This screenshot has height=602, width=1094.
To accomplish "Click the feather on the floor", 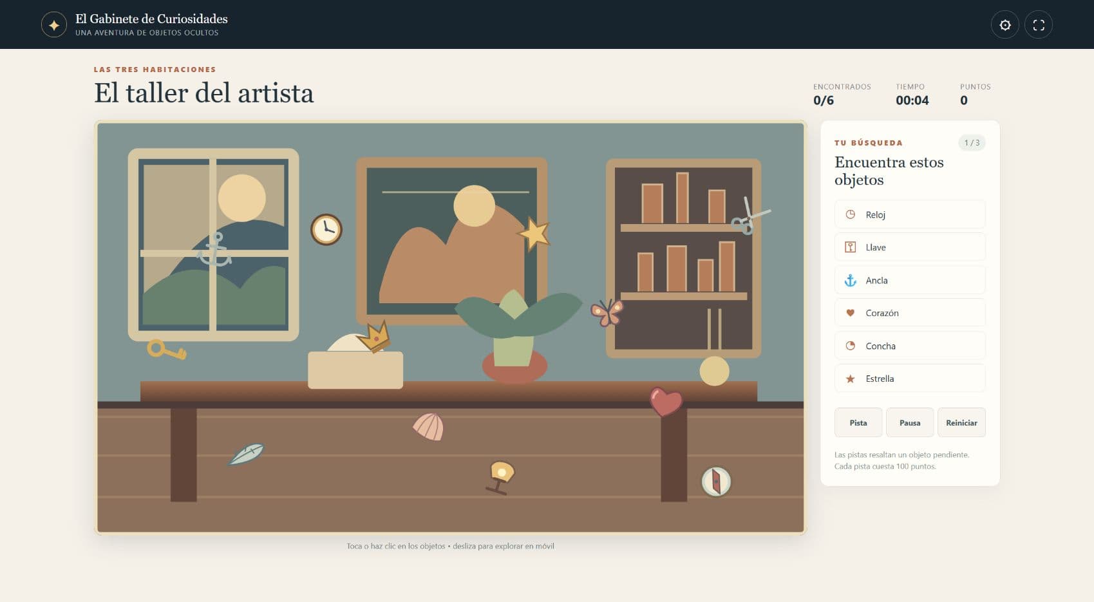I will (246, 454).
